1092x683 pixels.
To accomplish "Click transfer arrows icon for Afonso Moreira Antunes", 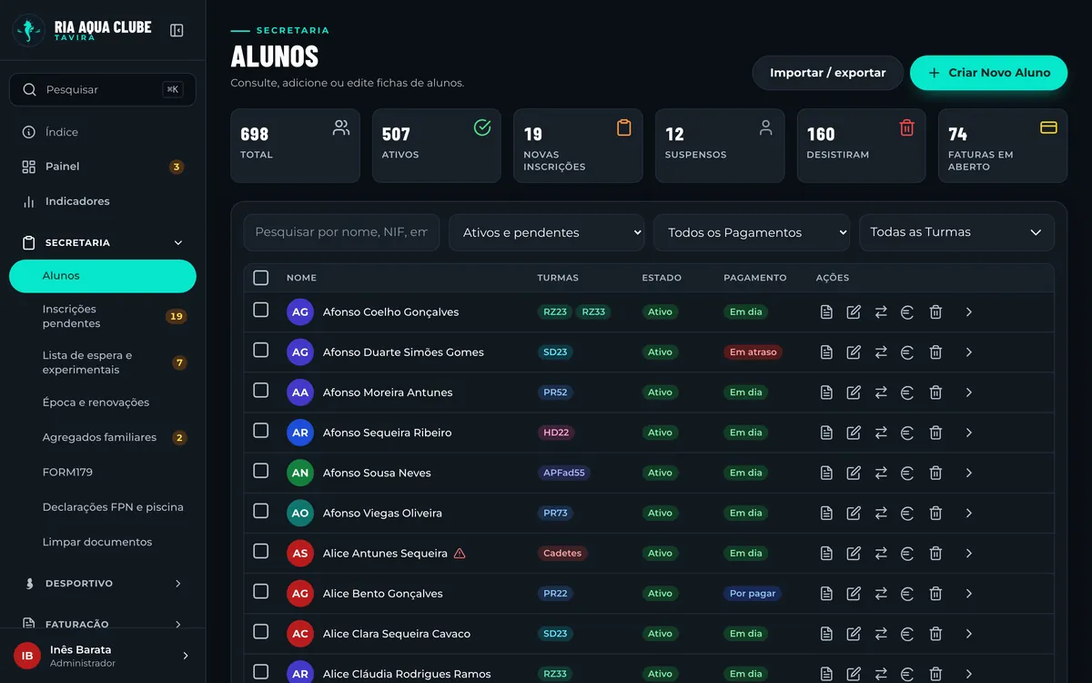I will (x=881, y=392).
